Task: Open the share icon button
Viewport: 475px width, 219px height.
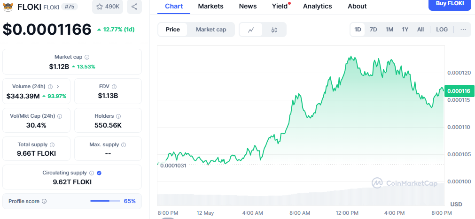Action: click(x=134, y=7)
